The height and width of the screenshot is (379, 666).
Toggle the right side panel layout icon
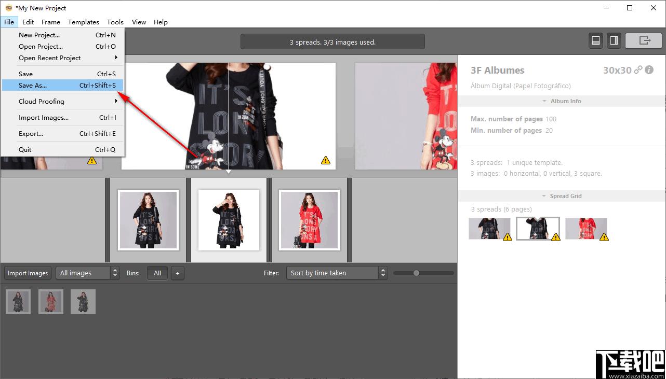[x=614, y=41]
